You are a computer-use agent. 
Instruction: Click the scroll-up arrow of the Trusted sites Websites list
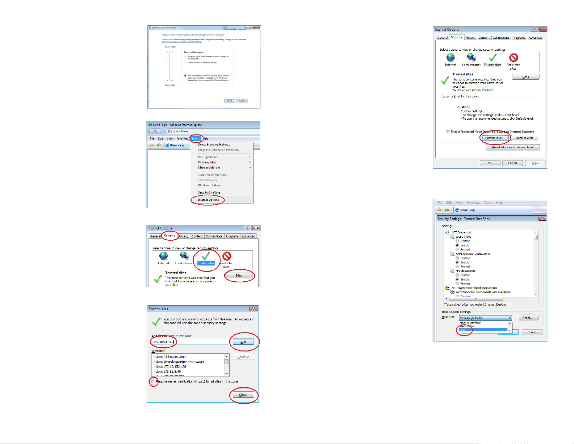coord(227,357)
